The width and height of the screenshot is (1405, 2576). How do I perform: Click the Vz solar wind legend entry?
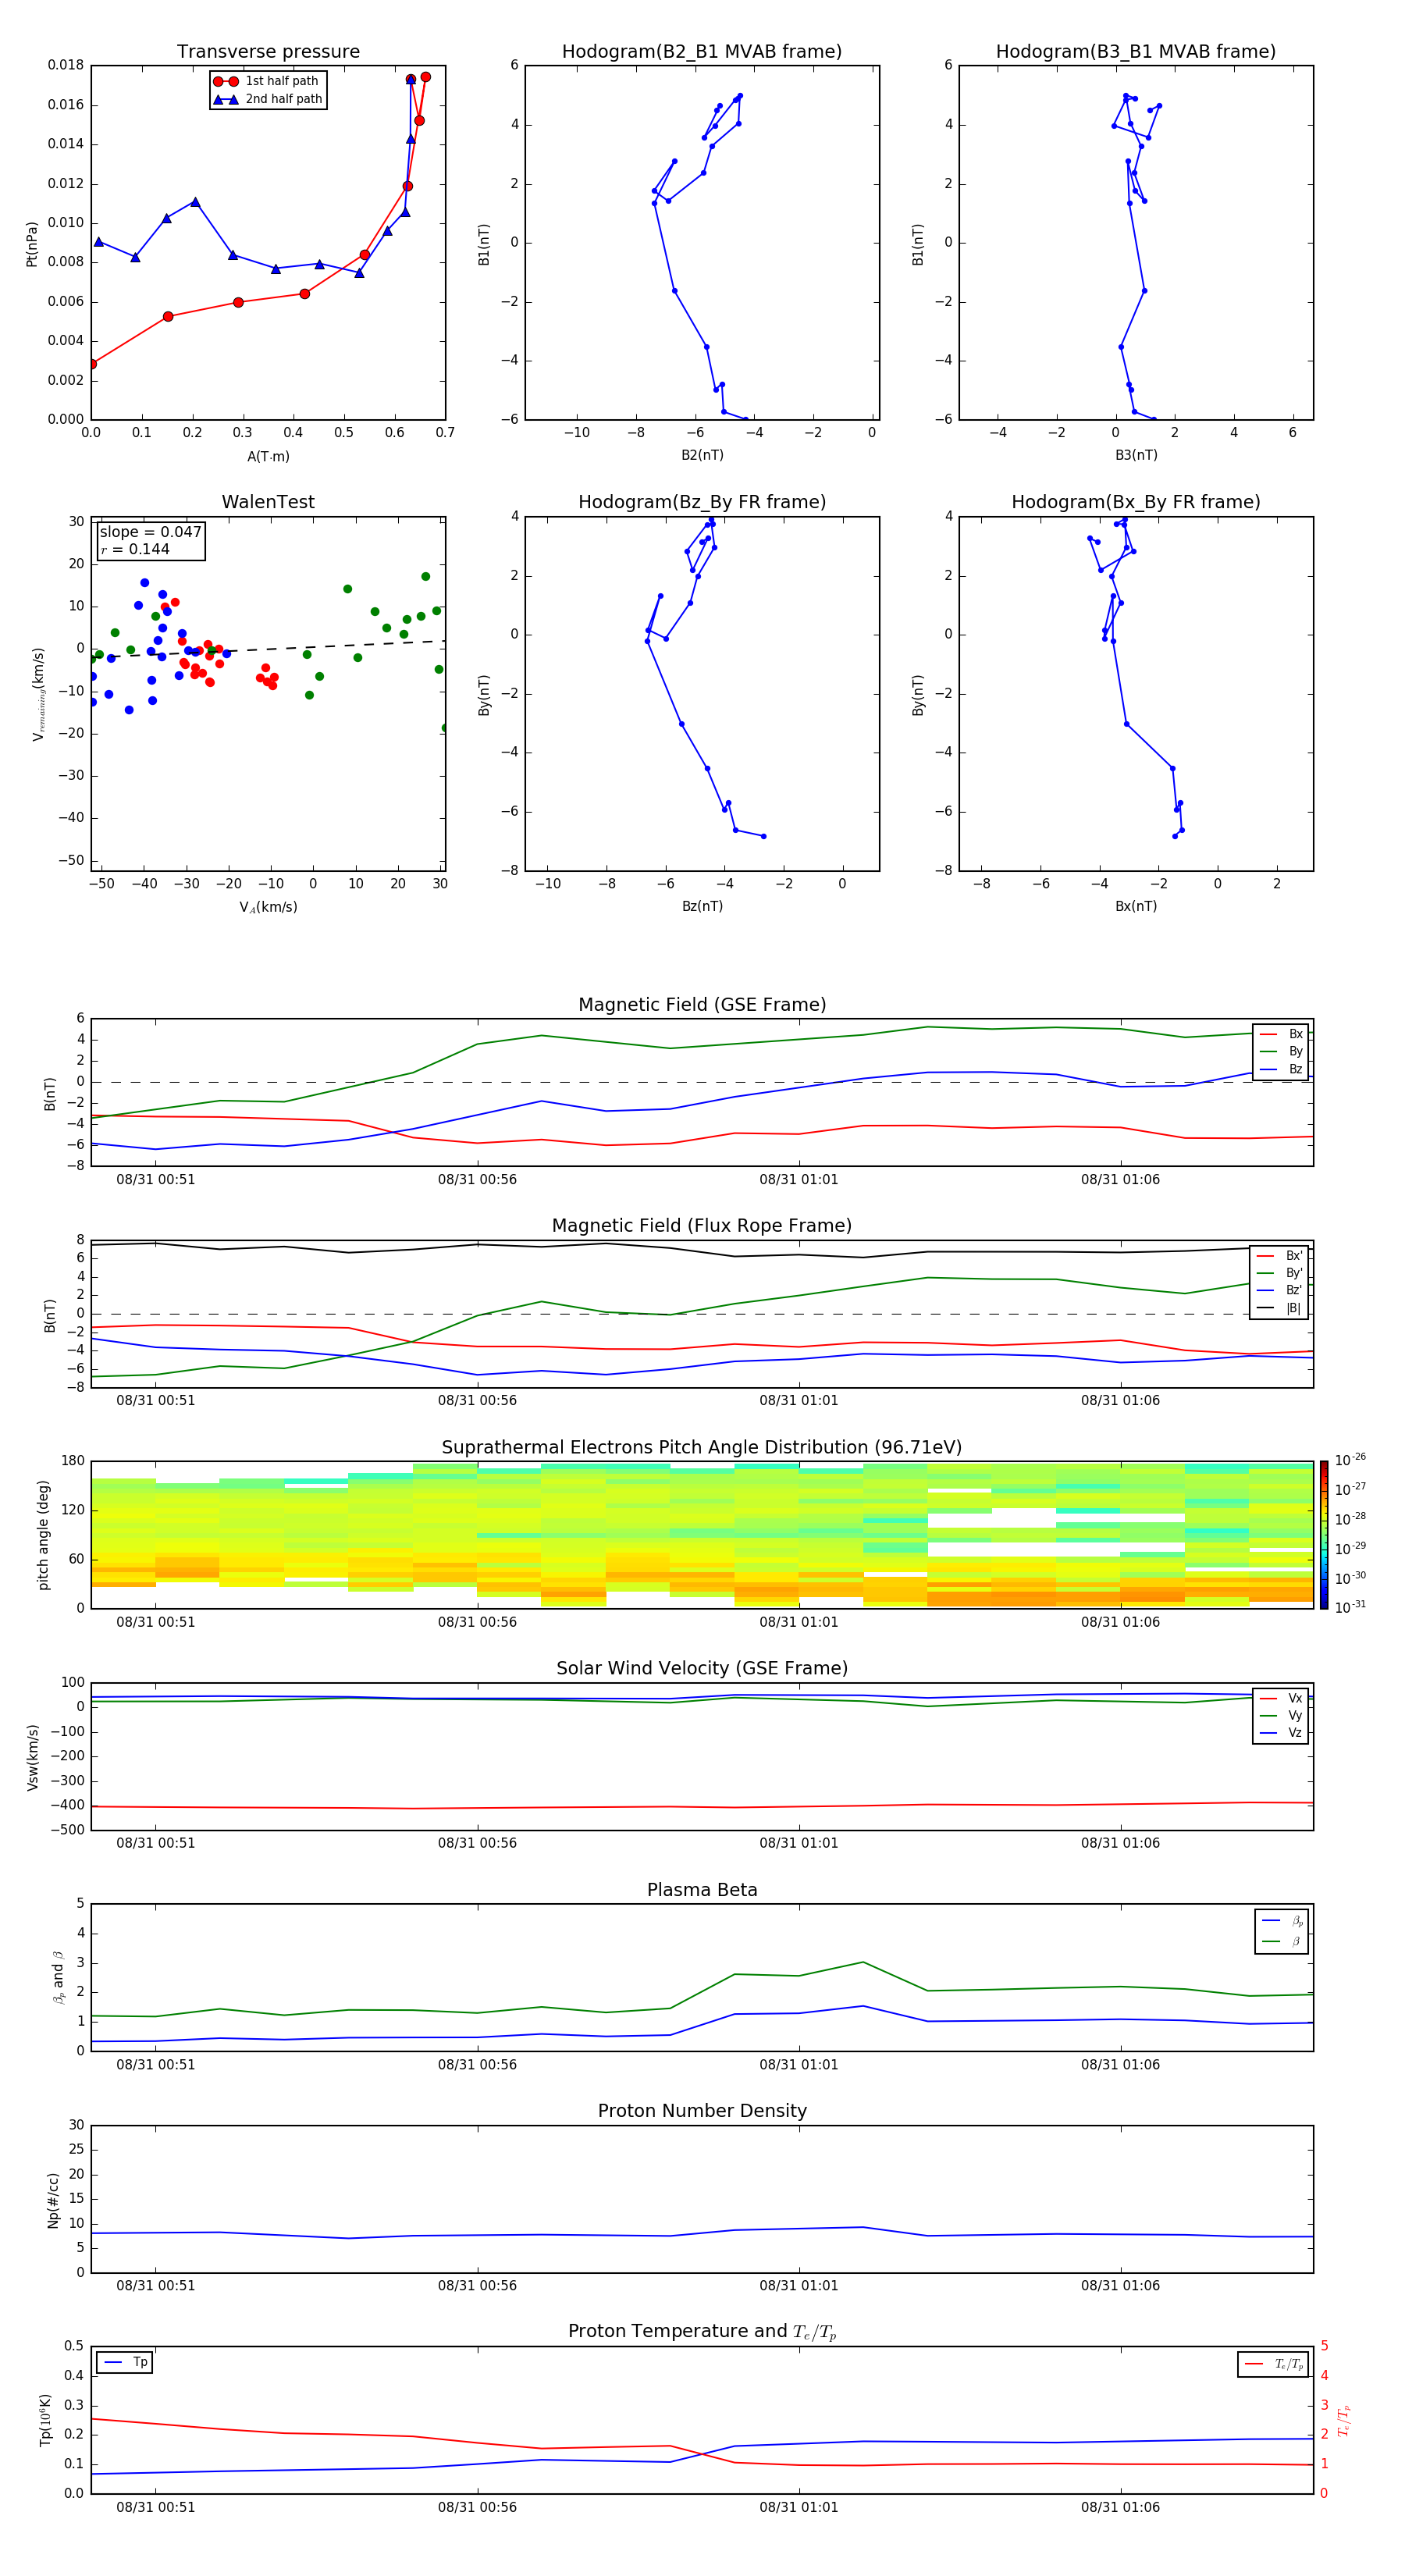[x=1281, y=1733]
